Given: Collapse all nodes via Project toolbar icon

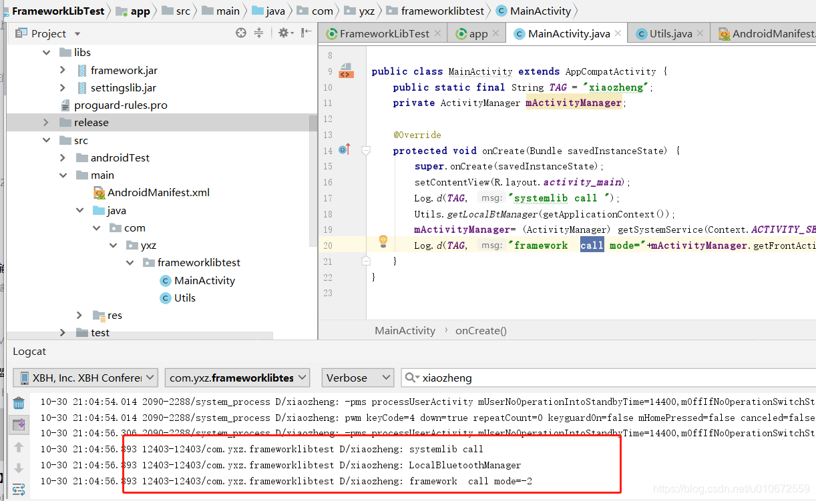Looking at the screenshot, I should click(258, 33).
